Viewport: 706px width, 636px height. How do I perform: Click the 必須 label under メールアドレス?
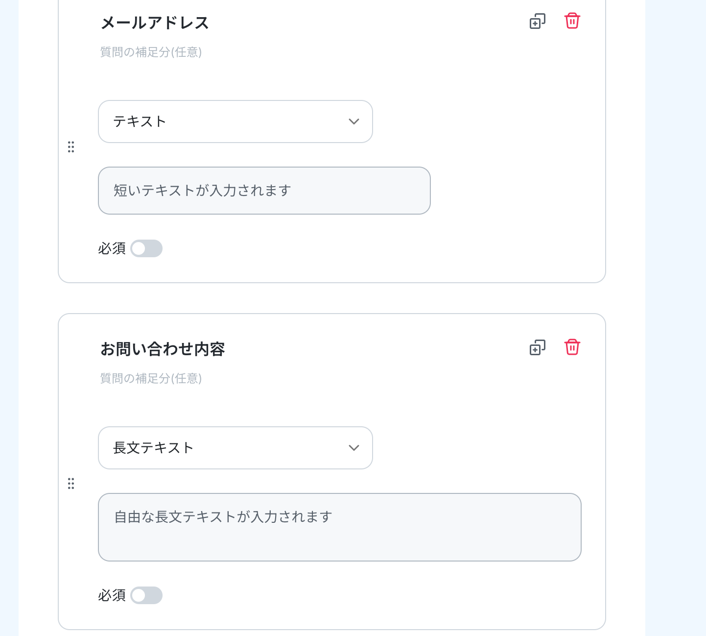[112, 248]
